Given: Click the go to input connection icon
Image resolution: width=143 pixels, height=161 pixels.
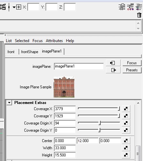Looking at the screenshot, I should pos(113,63).
